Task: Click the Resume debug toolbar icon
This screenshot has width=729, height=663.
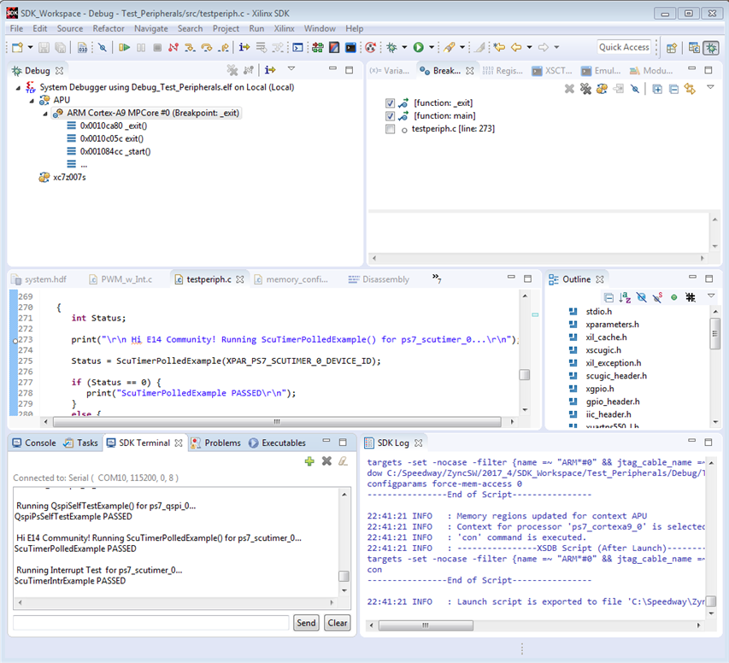Action: (x=124, y=47)
